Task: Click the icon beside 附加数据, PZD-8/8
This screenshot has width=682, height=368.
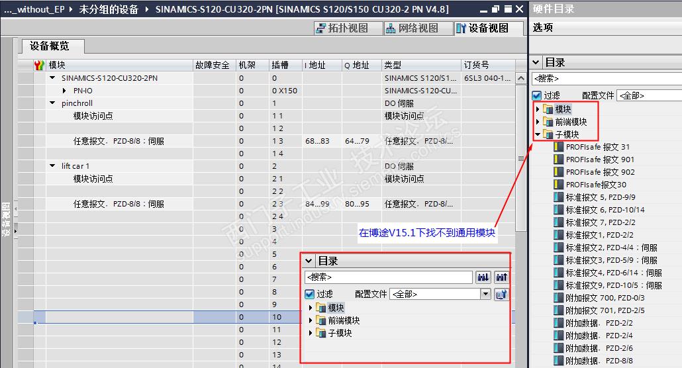Action: [x=558, y=361]
